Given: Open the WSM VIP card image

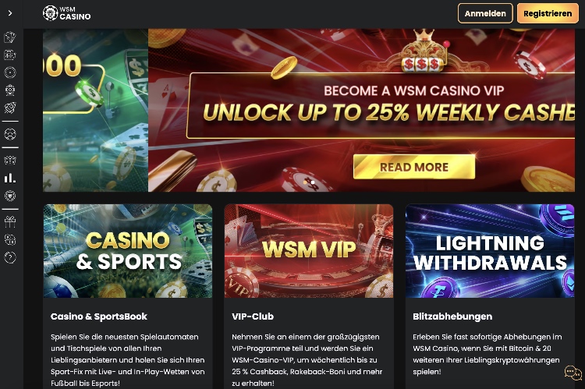Looking at the screenshot, I should (309, 251).
